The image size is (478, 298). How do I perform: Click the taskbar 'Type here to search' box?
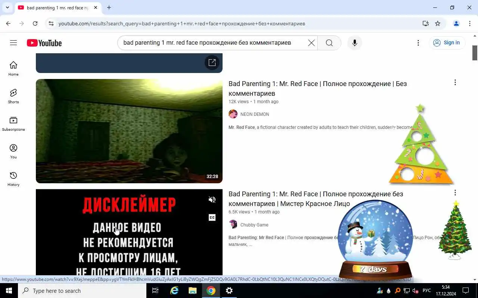pyautogui.click(x=82, y=291)
